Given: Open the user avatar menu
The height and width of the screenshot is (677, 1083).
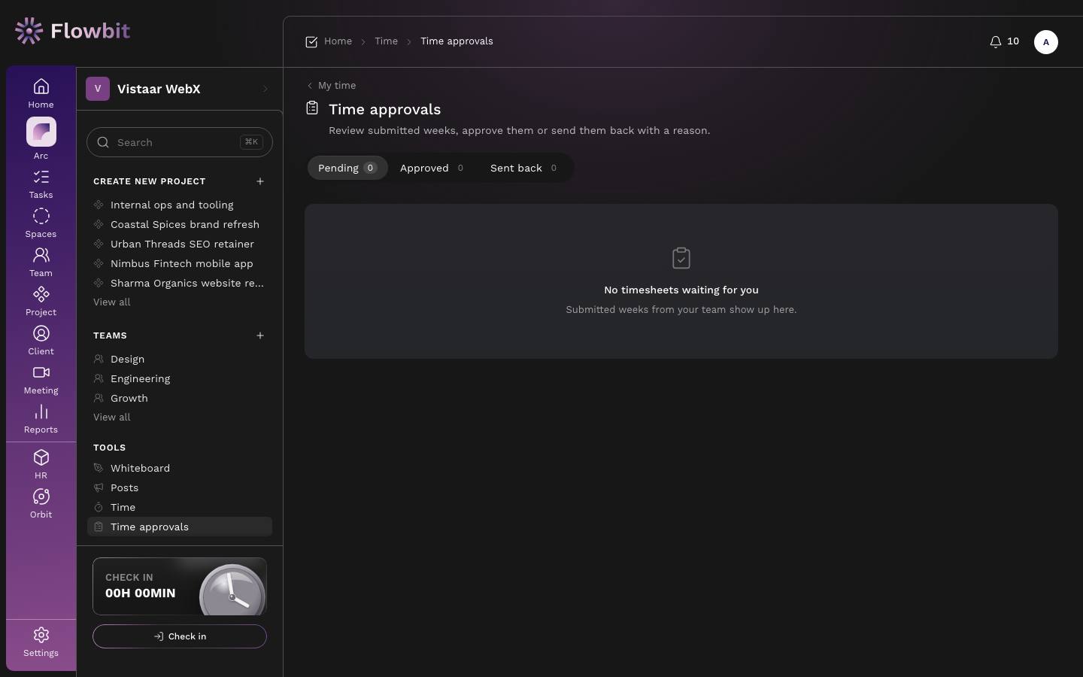Looking at the screenshot, I should [1045, 42].
